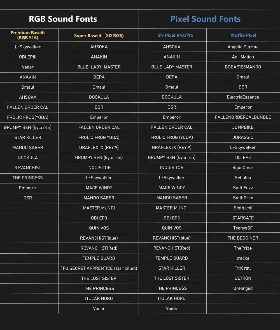Select TFU SECRET APPRENTICE (star killen) entry
Image resolution: width=280 pixels, height=330 pixels.
pos(99,268)
